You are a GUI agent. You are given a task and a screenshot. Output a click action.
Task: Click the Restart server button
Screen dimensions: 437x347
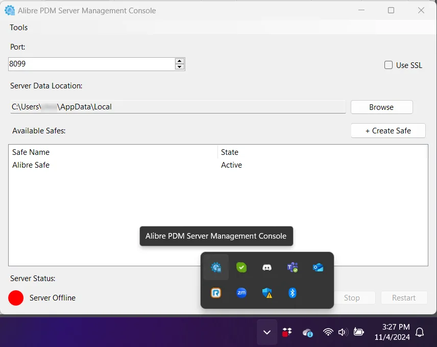(x=404, y=298)
